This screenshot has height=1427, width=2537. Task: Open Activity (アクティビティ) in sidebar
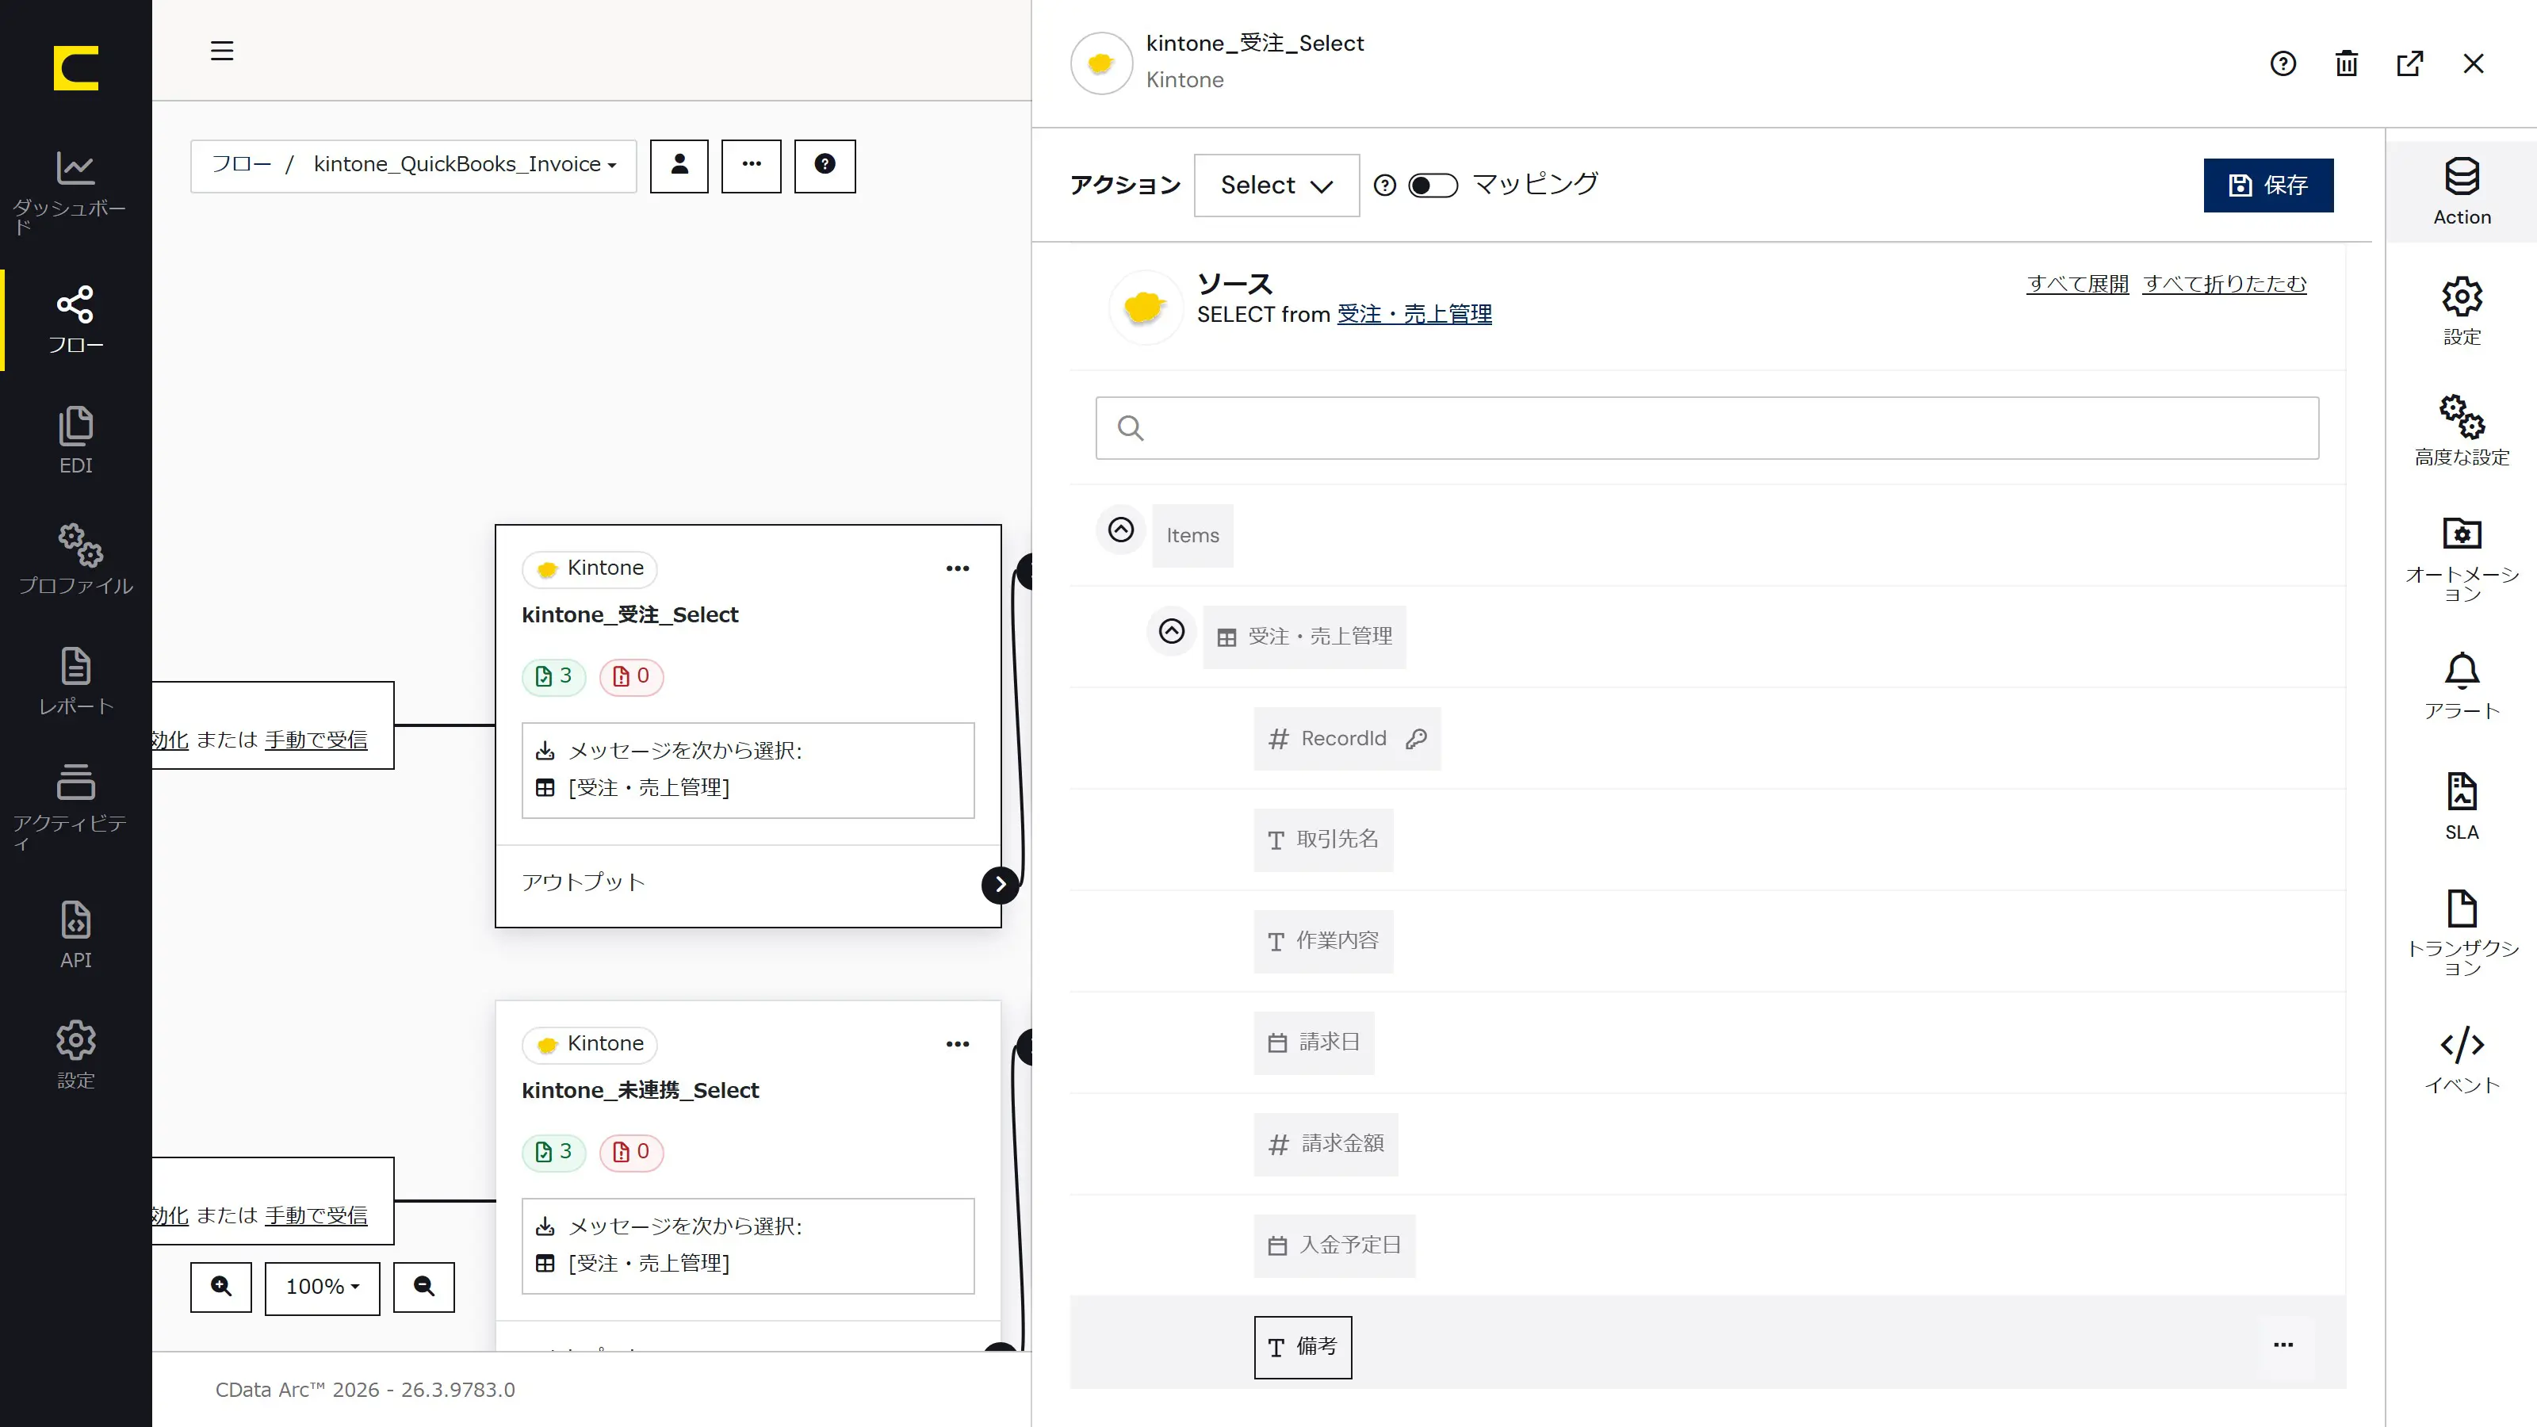tap(75, 806)
